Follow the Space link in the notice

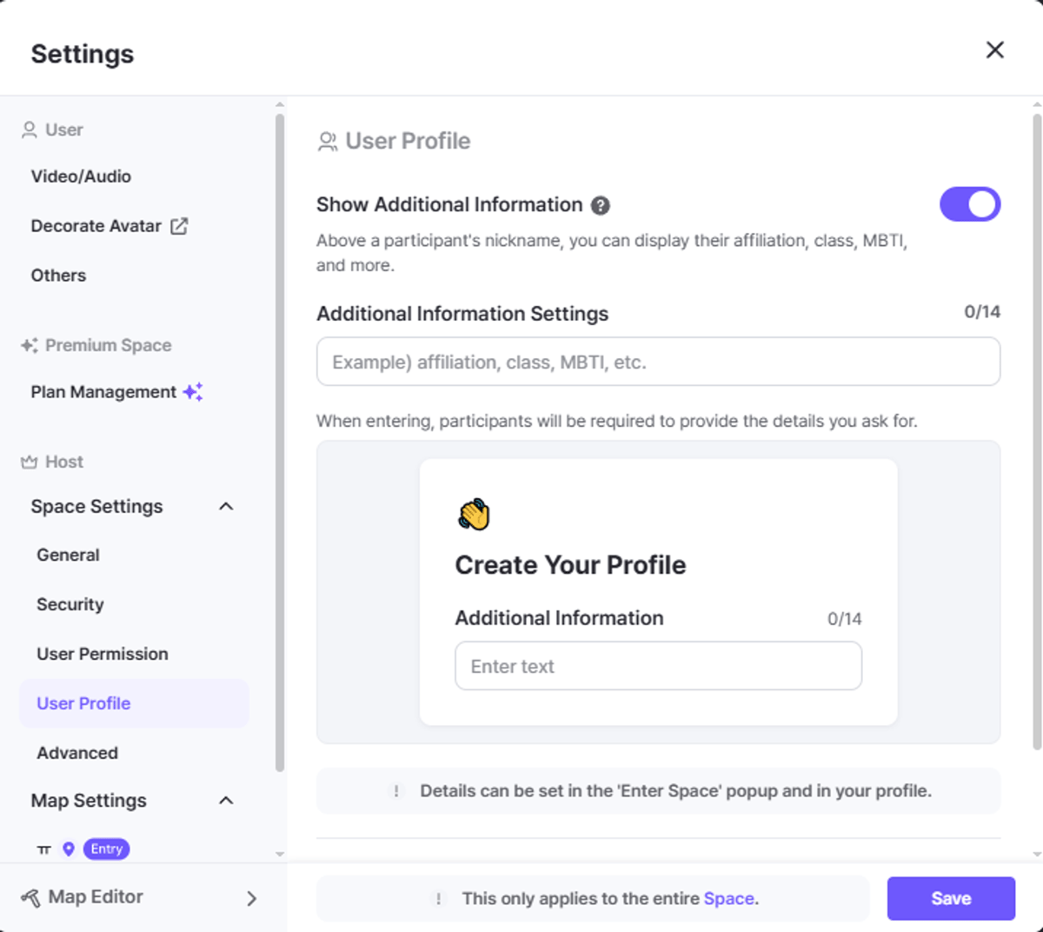point(728,898)
